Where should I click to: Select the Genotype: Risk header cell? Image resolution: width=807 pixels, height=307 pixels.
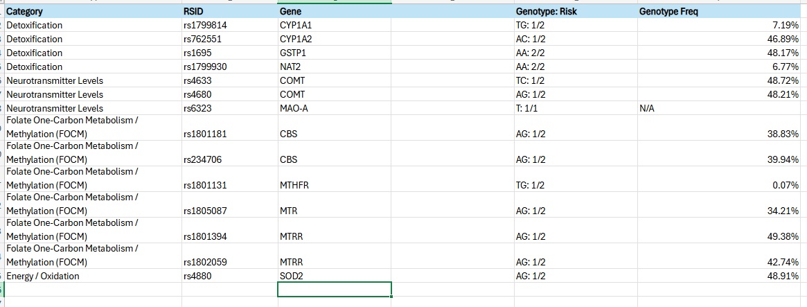[x=576, y=11]
